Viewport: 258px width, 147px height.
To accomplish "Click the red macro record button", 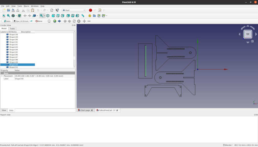I will click(x=90, y=10).
